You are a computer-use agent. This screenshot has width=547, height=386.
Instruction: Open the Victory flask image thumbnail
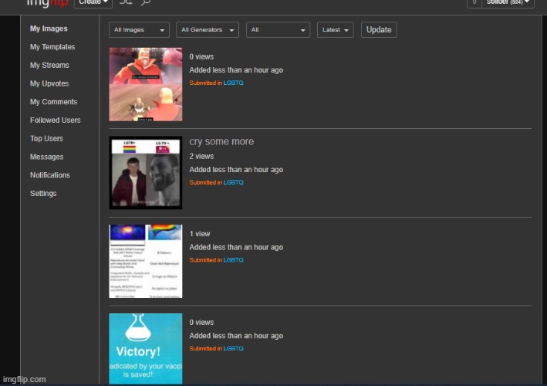[x=146, y=349]
